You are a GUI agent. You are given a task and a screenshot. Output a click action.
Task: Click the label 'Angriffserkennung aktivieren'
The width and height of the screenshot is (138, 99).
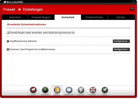click(23, 41)
